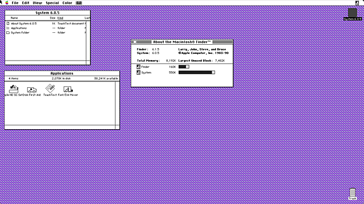Viewport: 364px width, 204px height.
Task: Click the System icon in memory list
Action: [x=138, y=73]
